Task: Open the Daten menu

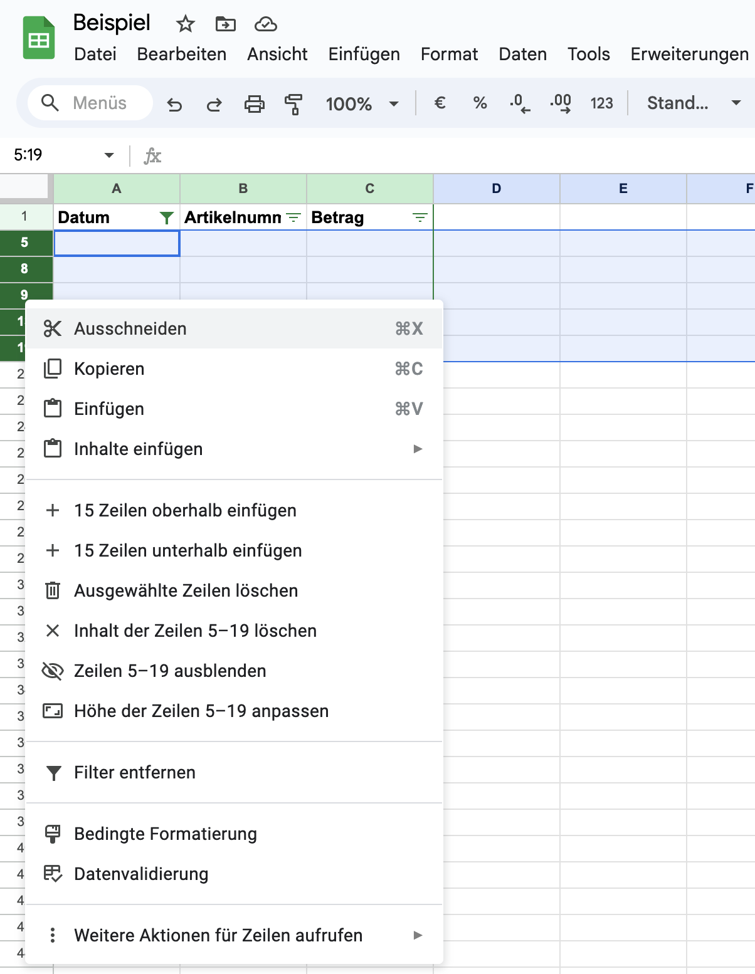Action: coord(522,54)
